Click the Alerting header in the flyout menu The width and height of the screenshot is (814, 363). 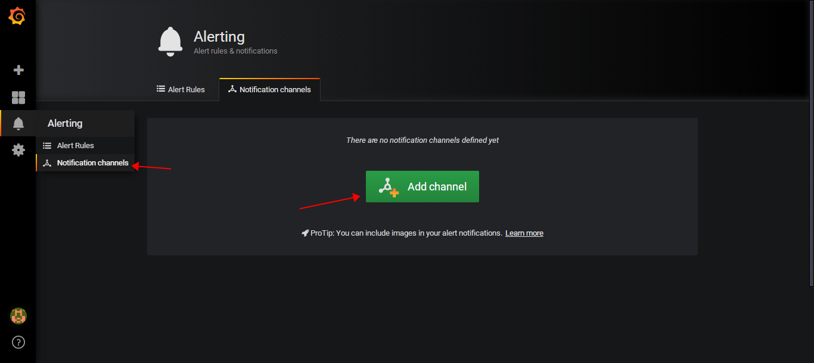click(x=65, y=124)
